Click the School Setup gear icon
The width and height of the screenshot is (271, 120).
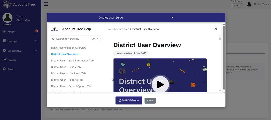tap(4, 51)
